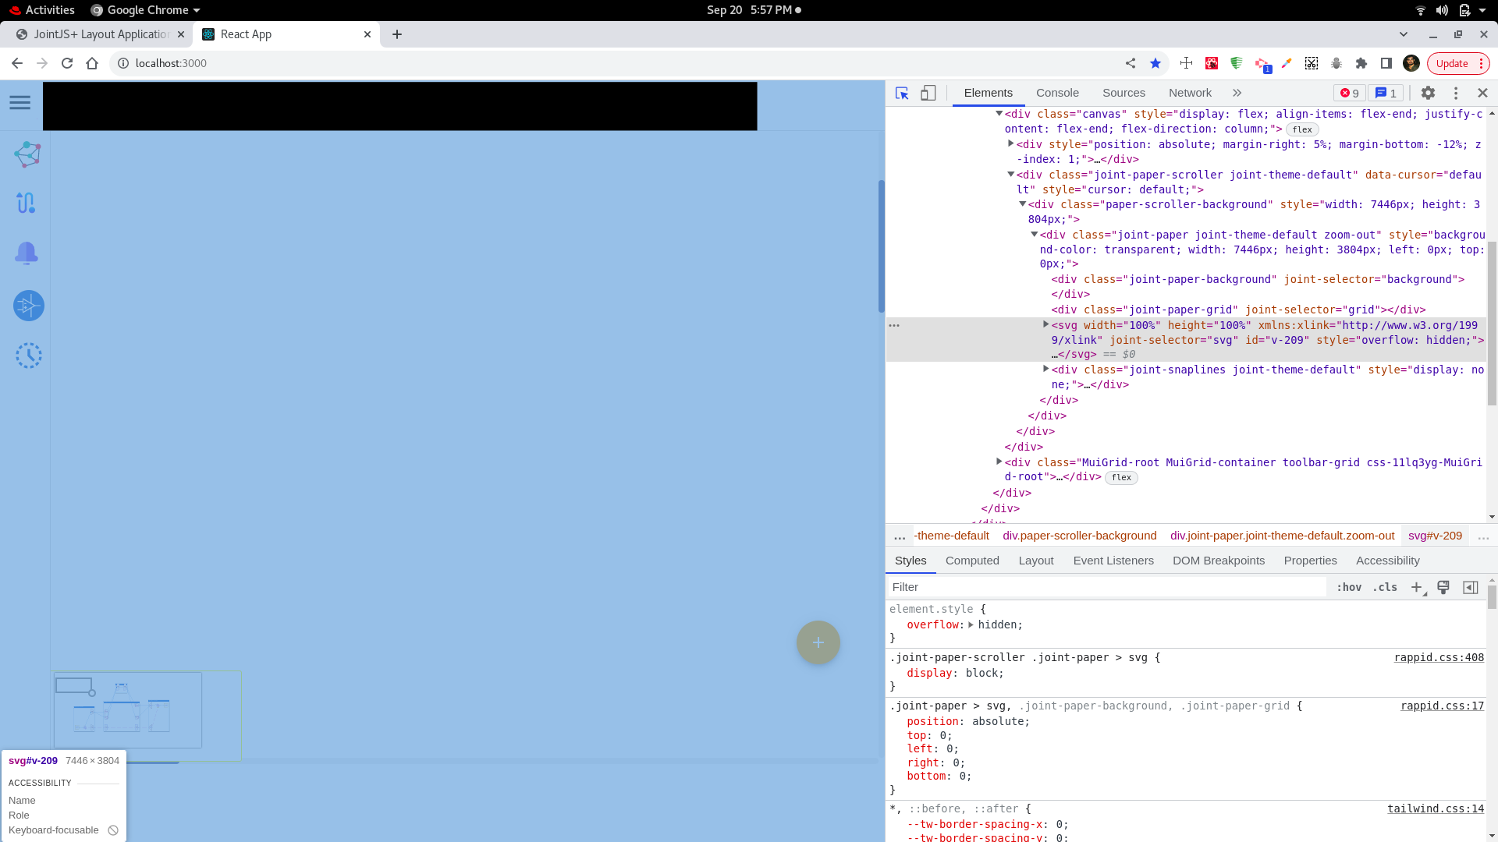Viewport: 1498px width, 842px height.
Task: Open the computed styles side panel toggle
Action: [1471, 587]
